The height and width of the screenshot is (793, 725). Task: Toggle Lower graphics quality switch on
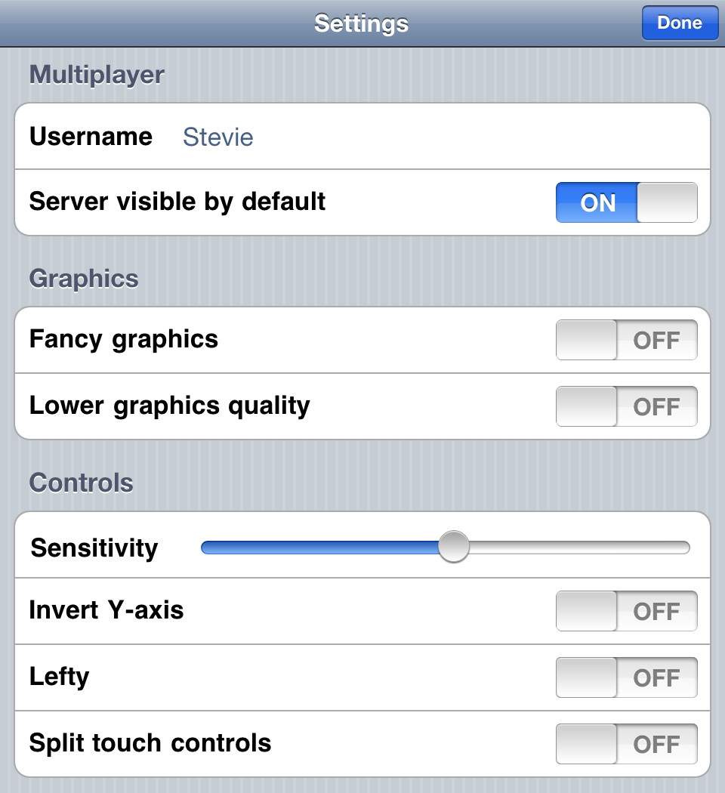point(626,406)
